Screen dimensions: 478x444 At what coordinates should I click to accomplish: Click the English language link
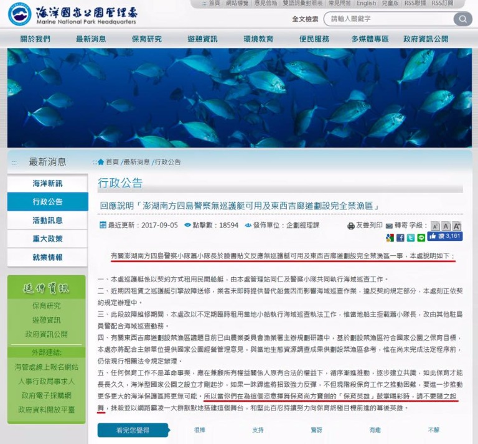pyautogui.click(x=366, y=4)
